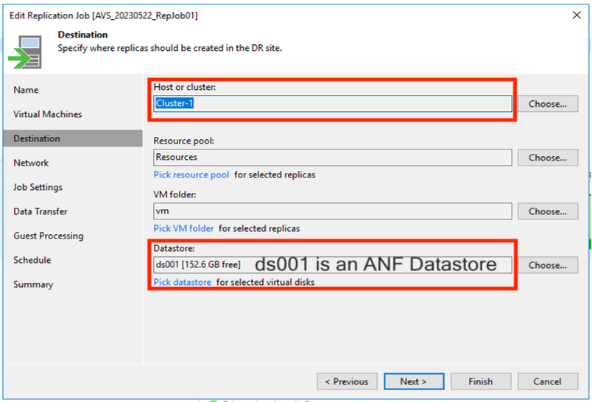Jump to the Schedule step
Screen dimensions: 592x402
tap(32, 260)
